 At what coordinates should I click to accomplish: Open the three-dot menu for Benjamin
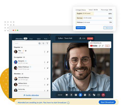click(45, 62)
